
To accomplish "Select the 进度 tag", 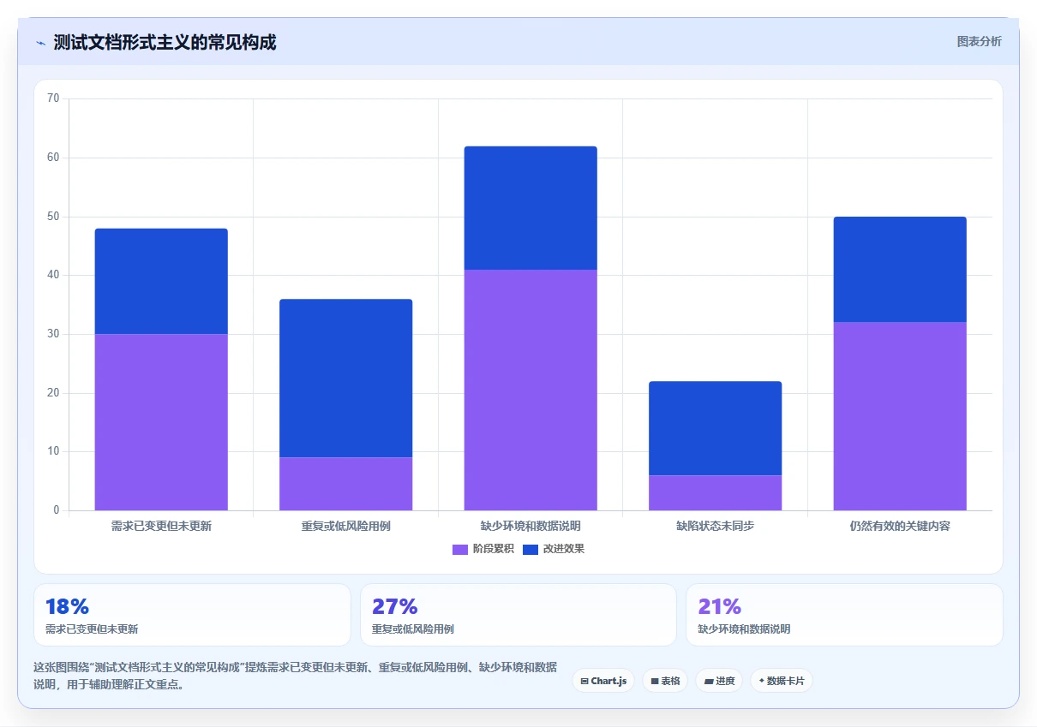I will 719,681.
